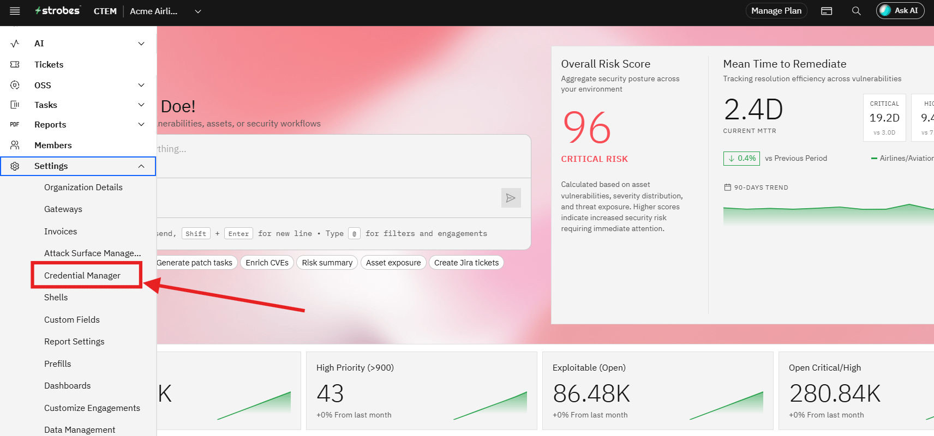Click the Overall Risk Score heading
This screenshot has height=436, width=934.
click(x=606, y=64)
